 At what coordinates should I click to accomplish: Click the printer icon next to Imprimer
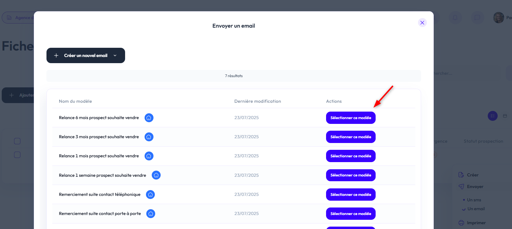pos(461,223)
